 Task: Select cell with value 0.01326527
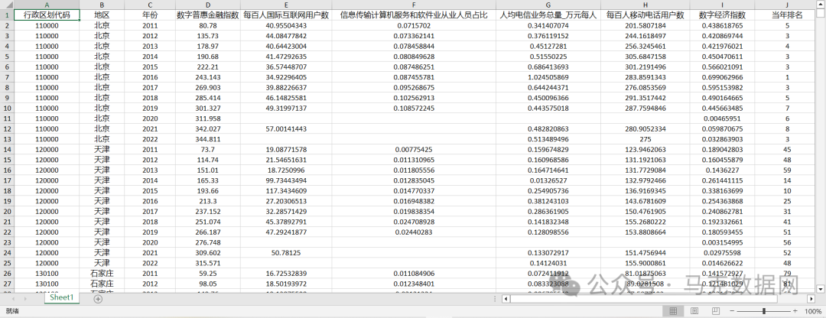pos(548,180)
